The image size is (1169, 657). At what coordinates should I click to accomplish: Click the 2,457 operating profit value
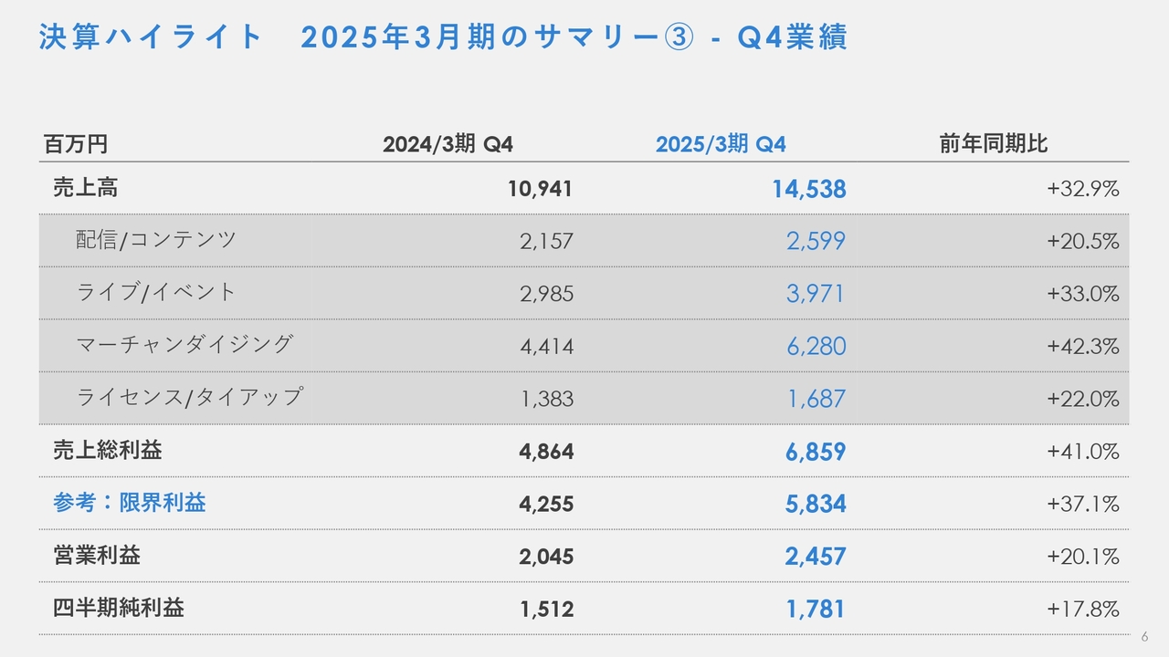click(x=816, y=557)
